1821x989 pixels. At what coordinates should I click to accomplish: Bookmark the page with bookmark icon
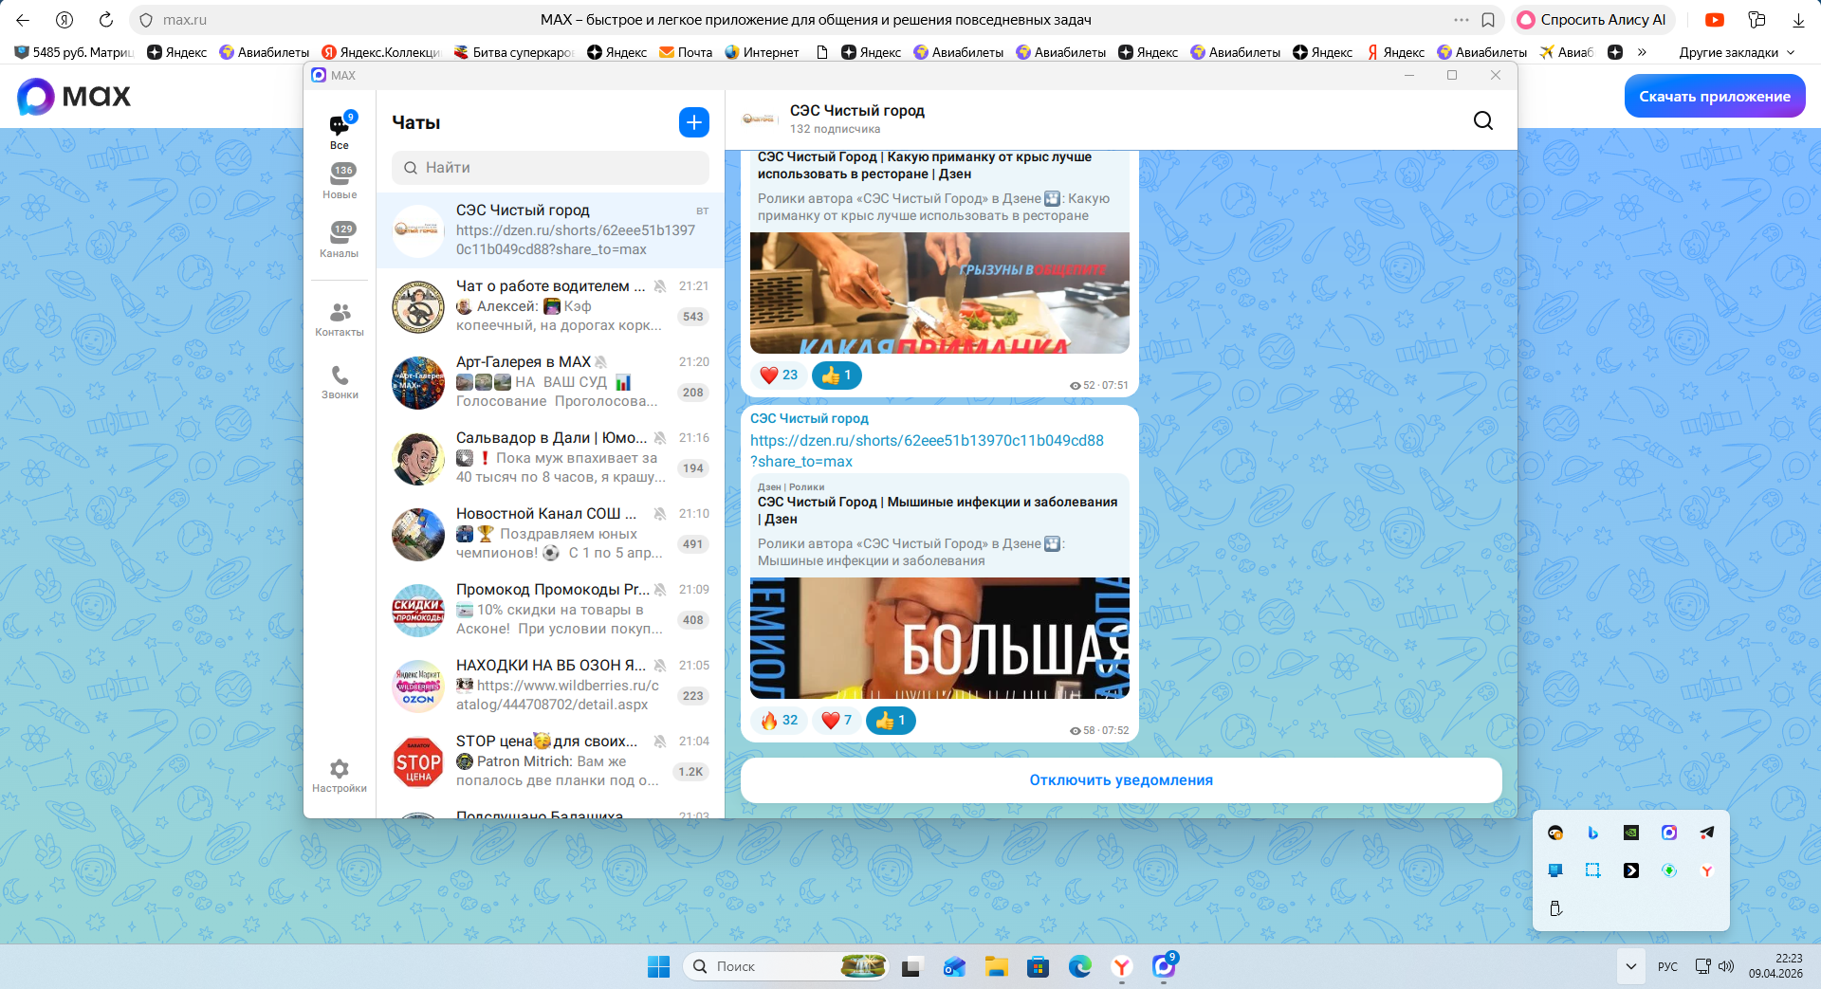point(1488,20)
